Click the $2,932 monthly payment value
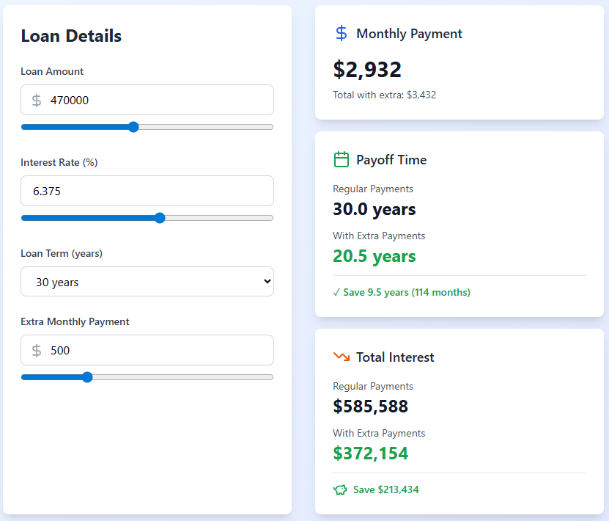Viewport: 609px width, 521px height. click(x=366, y=69)
